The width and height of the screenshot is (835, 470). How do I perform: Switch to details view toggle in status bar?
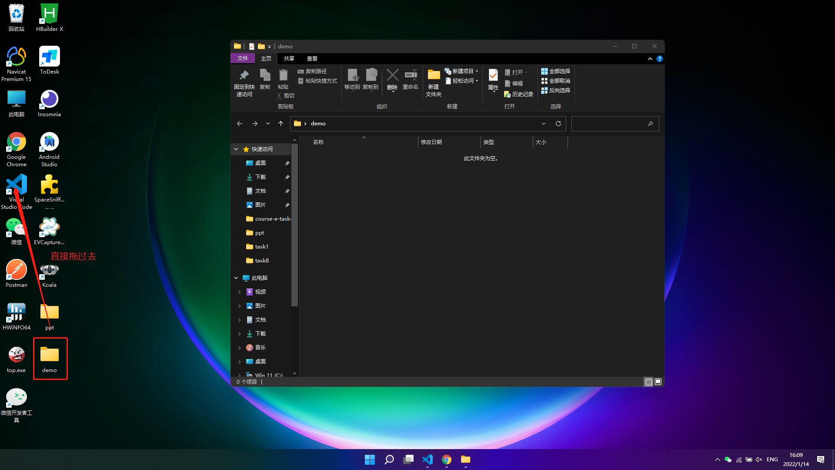[648, 382]
